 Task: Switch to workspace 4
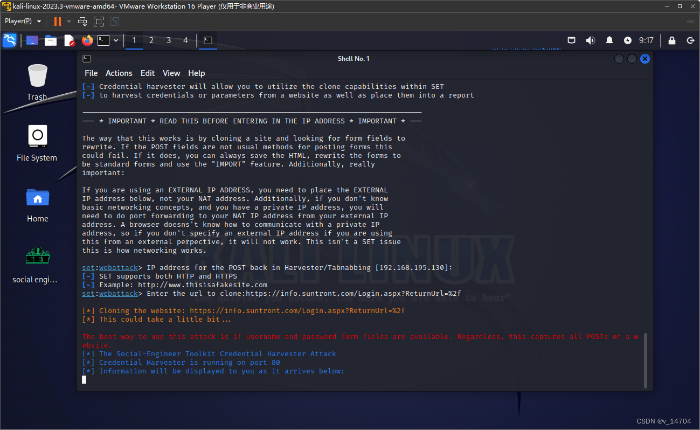pos(186,40)
